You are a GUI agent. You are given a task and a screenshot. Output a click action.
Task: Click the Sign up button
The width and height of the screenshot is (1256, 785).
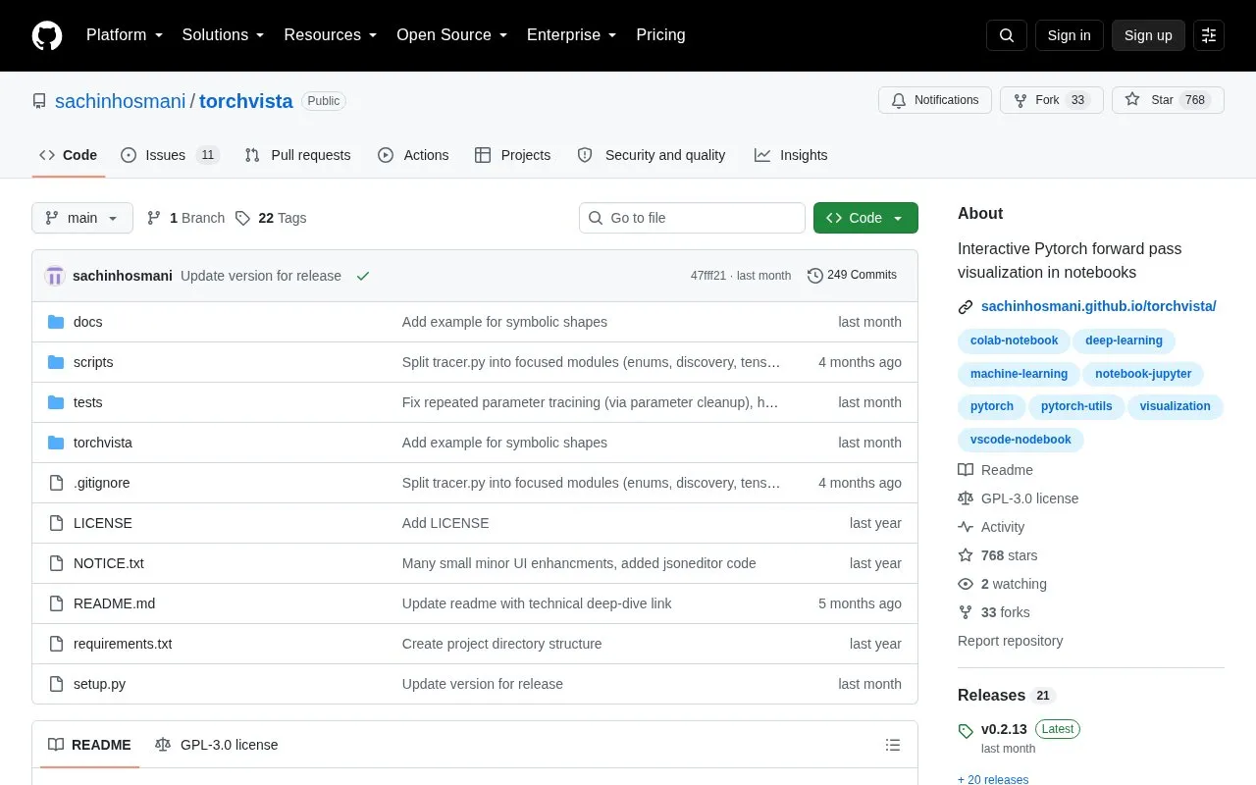(1148, 35)
